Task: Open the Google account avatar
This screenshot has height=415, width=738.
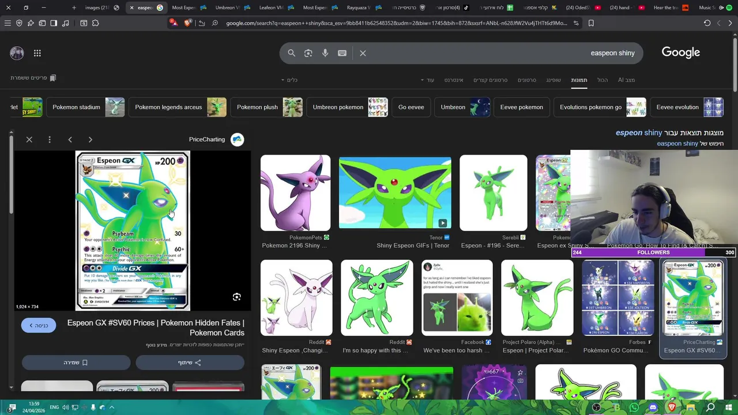Action: point(17,53)
